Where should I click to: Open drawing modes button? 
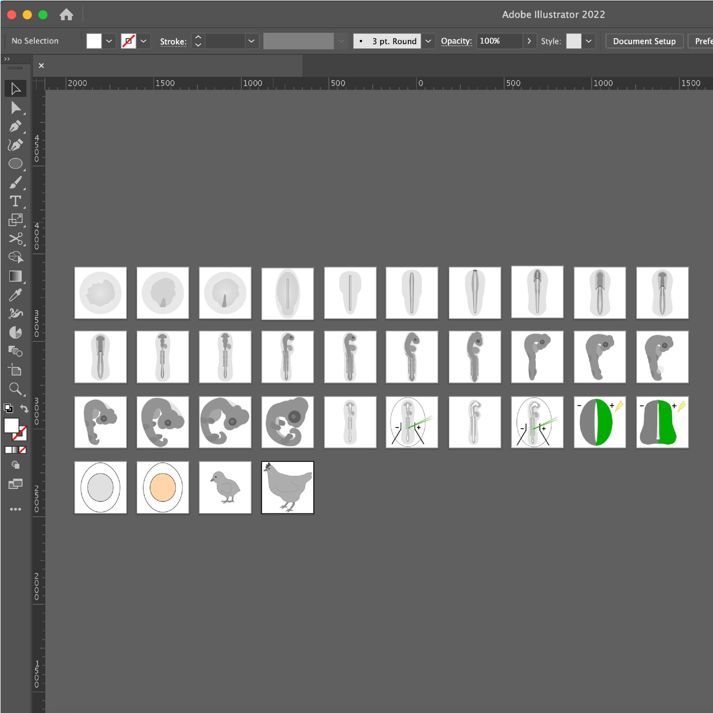15,465
